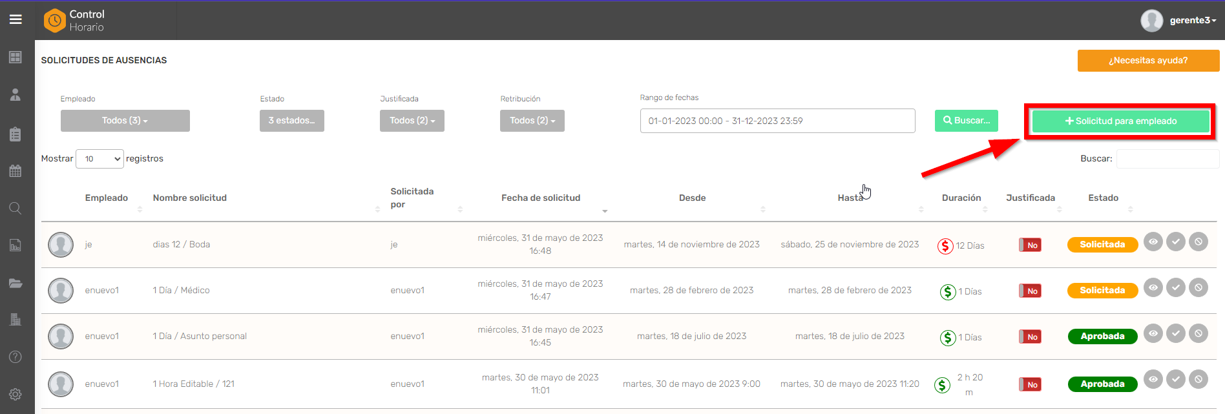Click avatar thumbnail of employee je
Viewport: 1225px width, 414px height.
pyautogui.click(x=61, y=245)
